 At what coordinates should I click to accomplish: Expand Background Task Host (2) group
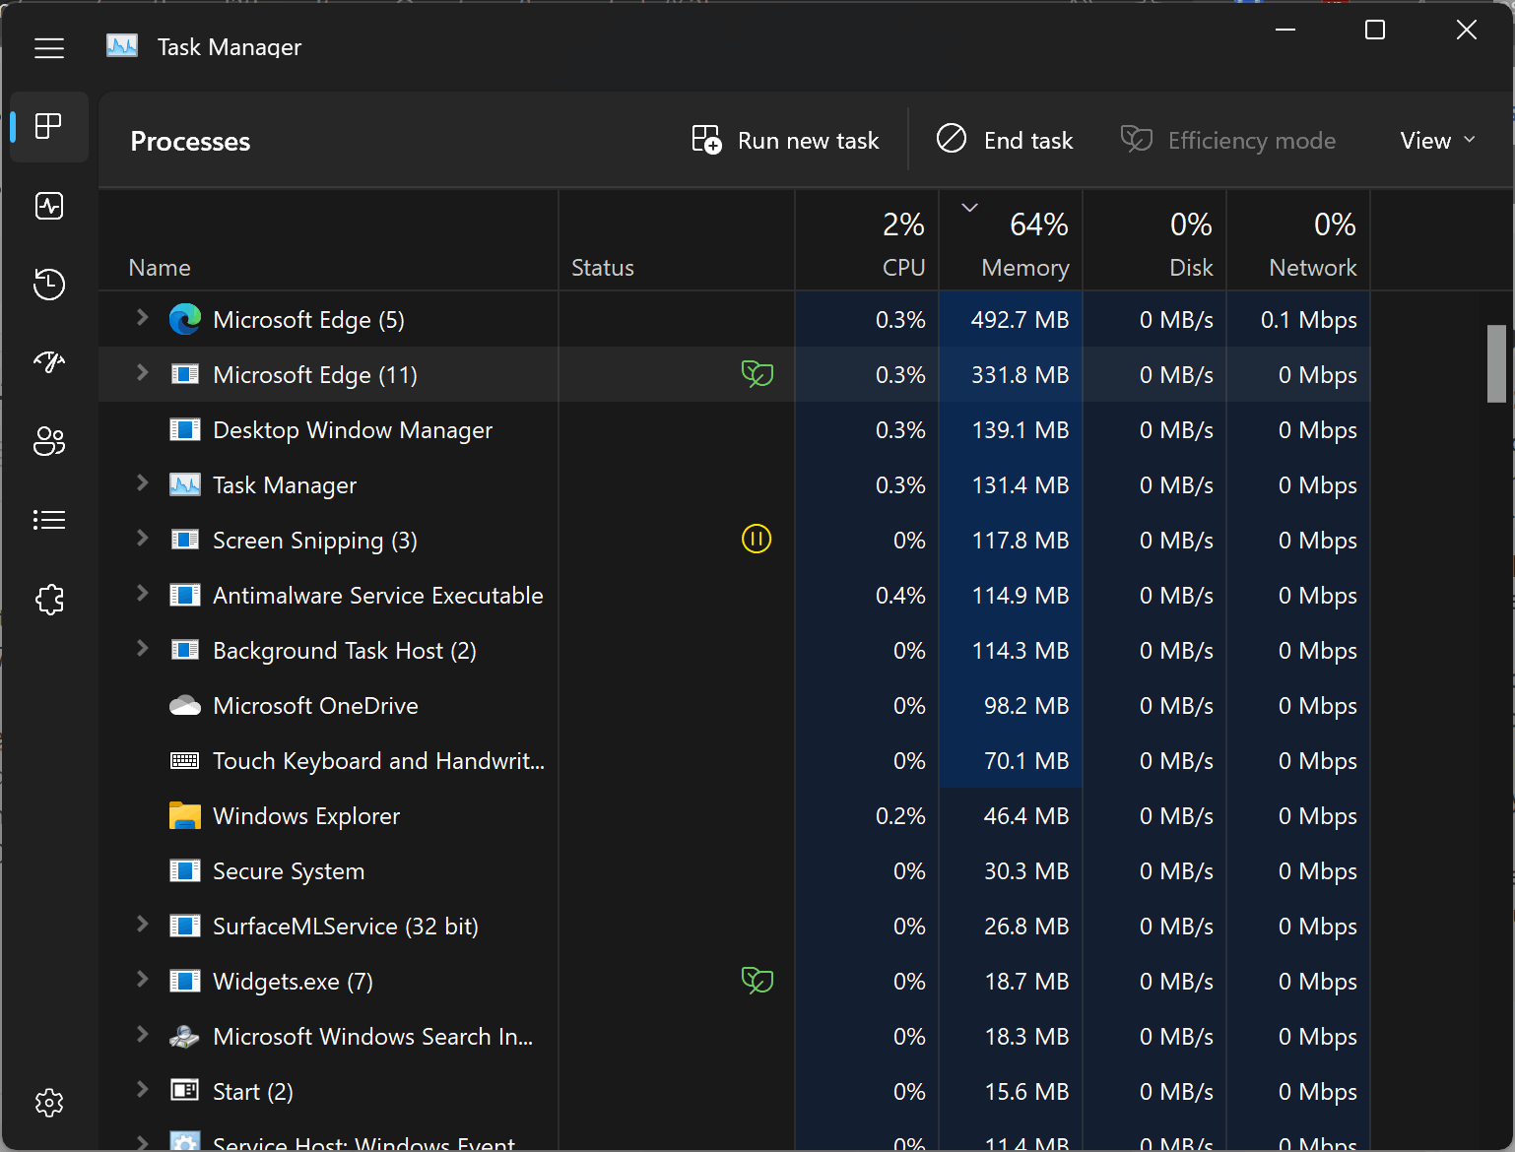pos(142,648)
